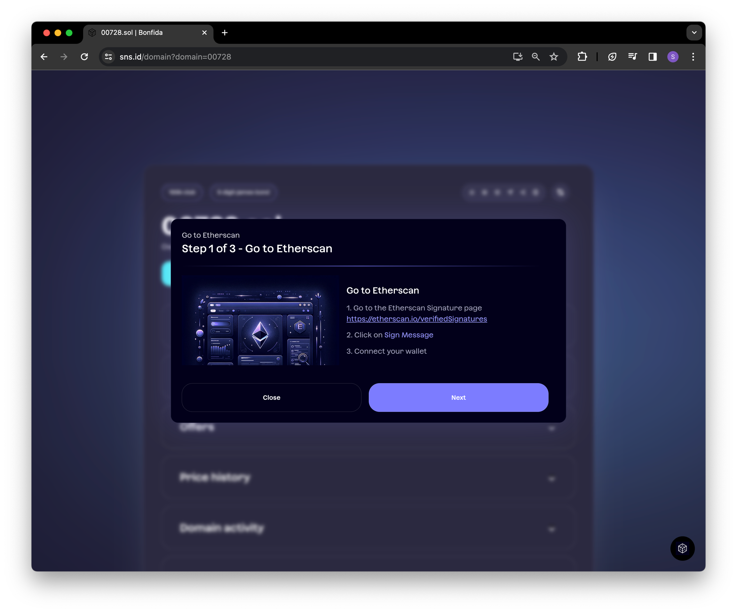Bookmark this page with star icon
Viewport: 737px width, 613px height.
click(x=554, y=57)
